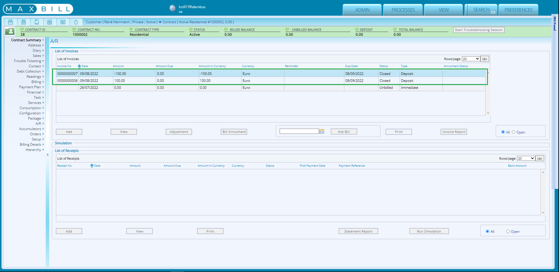Click the inbox archive icon in the toolbar

[24, 22]
